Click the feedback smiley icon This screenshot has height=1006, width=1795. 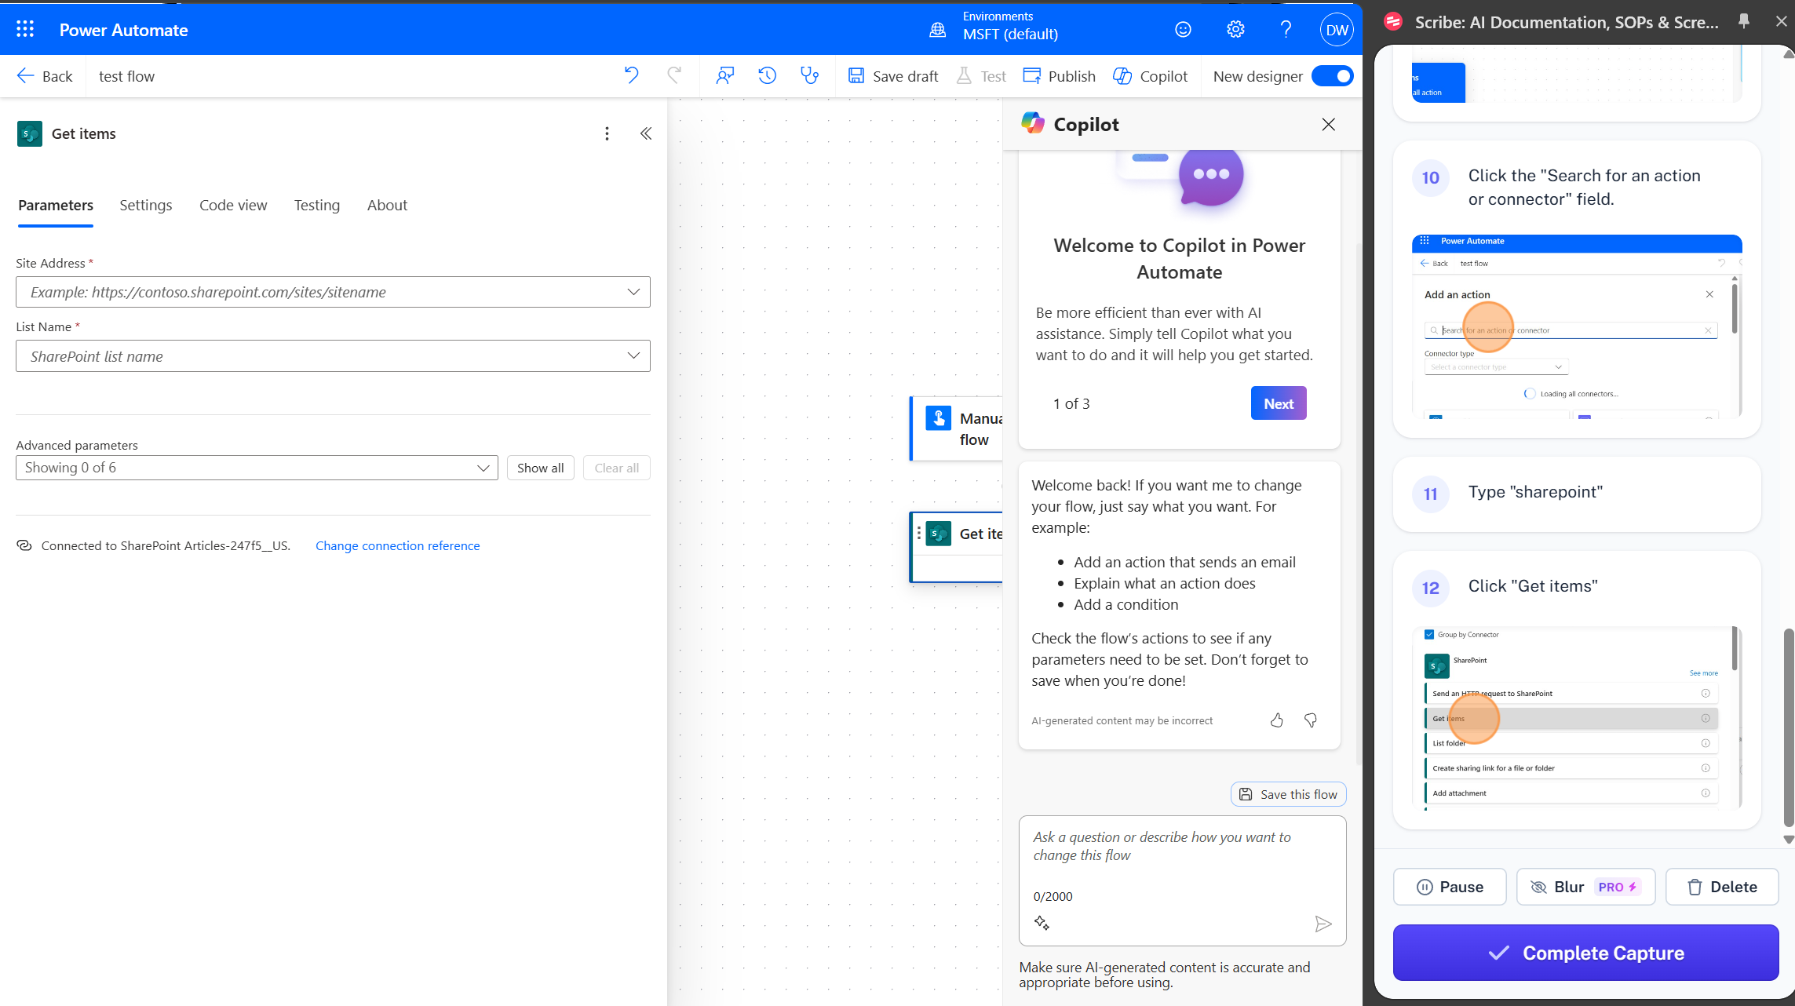[x=1183, y=30]
